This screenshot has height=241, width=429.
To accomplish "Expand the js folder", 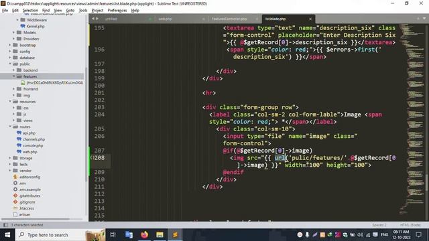I will coord(13,114).
